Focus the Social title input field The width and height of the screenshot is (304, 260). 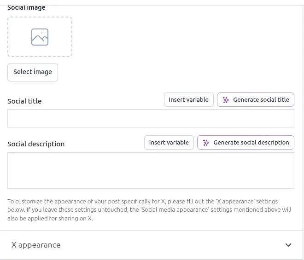pyautogui.click(x=151, y=118)
